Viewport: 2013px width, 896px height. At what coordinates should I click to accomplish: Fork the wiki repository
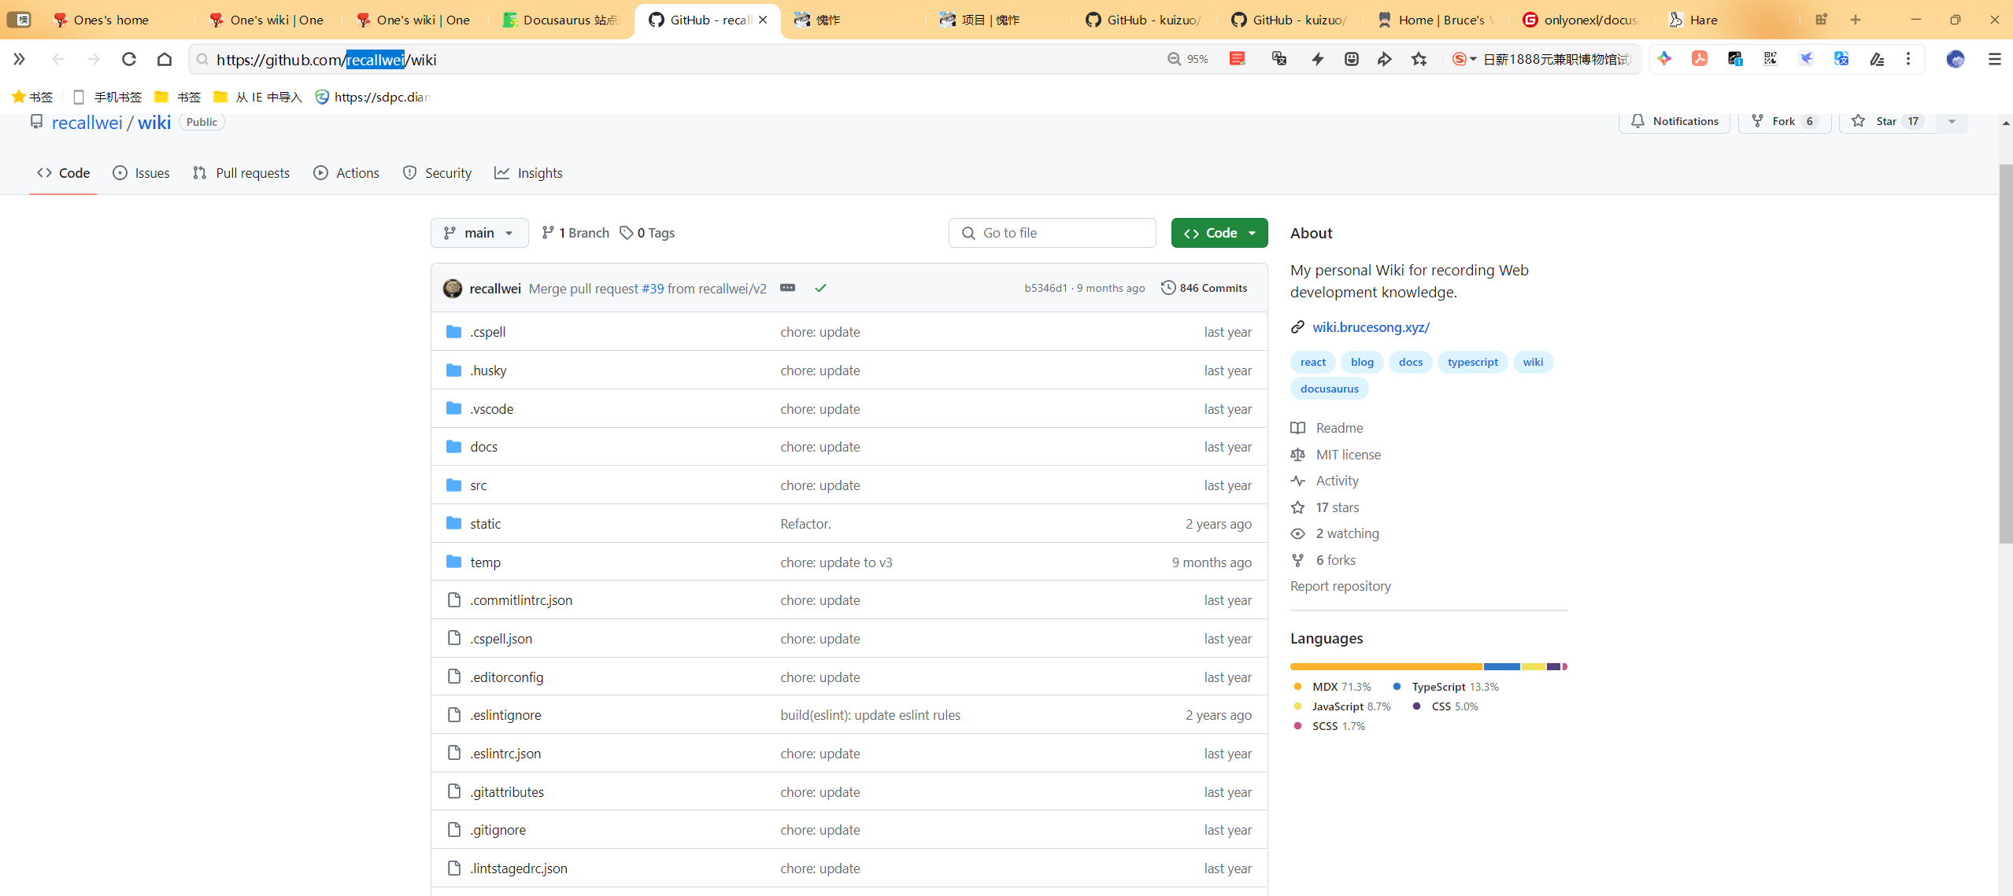point(1785,121)
